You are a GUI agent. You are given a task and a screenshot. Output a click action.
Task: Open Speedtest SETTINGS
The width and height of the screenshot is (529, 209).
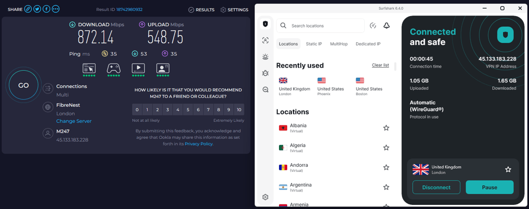pos(235,10)
